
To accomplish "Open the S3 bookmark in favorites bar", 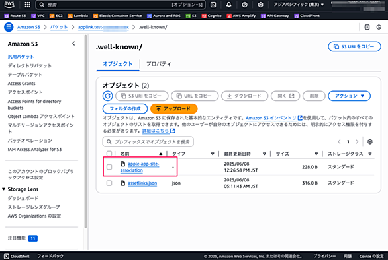I will 191,16.
